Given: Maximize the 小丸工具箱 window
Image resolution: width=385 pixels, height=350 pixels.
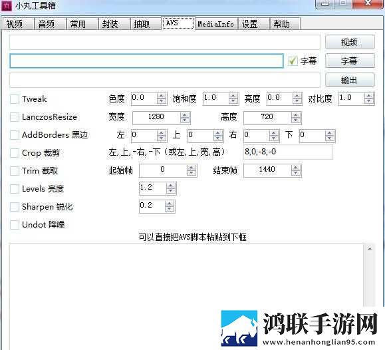Looking at the screenshot, I should (x=342, y=4).
